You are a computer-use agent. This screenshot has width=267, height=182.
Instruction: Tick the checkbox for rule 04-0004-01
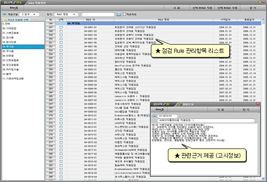pyautogui.click(x=61, y=66)
